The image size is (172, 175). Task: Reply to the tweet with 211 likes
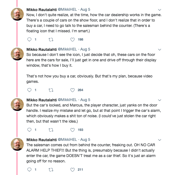tap(30, 170)
